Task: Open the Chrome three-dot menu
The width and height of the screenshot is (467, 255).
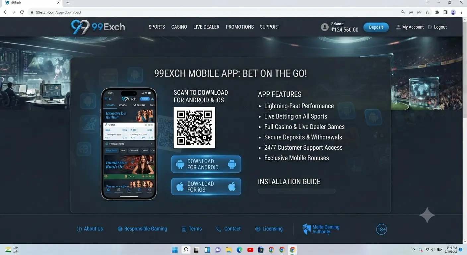Action: pos(461,12)
